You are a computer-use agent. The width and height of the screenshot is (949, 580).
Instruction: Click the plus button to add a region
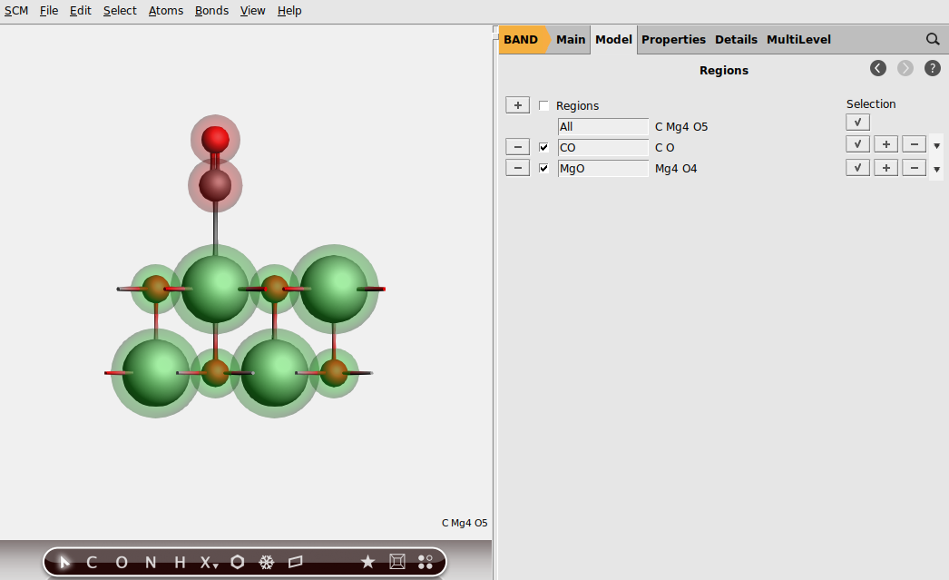click(517, 104)
